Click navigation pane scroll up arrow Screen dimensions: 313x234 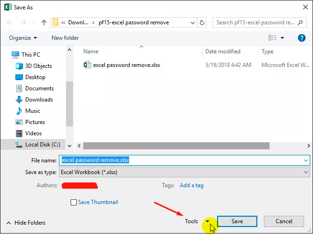(x=69, y=50)
